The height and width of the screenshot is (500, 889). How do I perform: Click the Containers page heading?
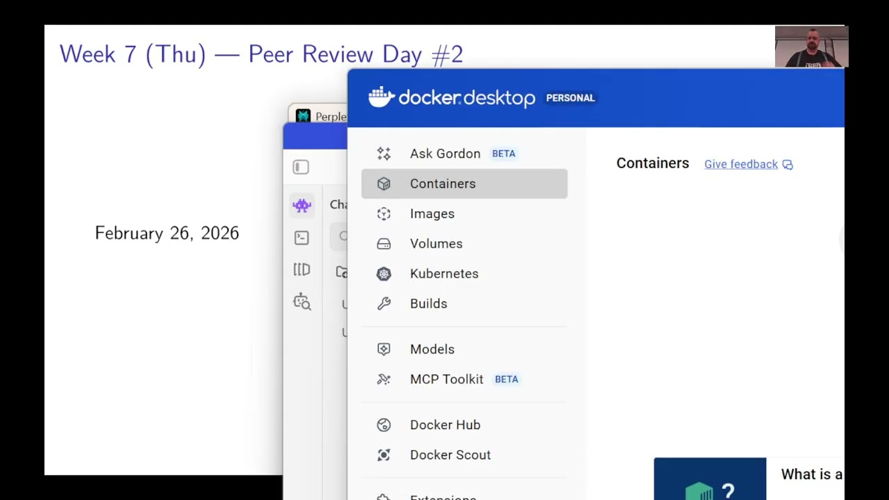(653, 163)
